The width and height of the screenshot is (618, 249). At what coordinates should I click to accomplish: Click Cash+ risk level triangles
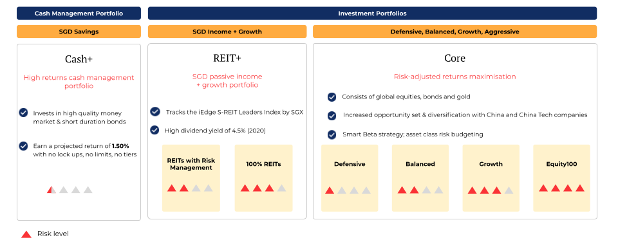point(70,190)
